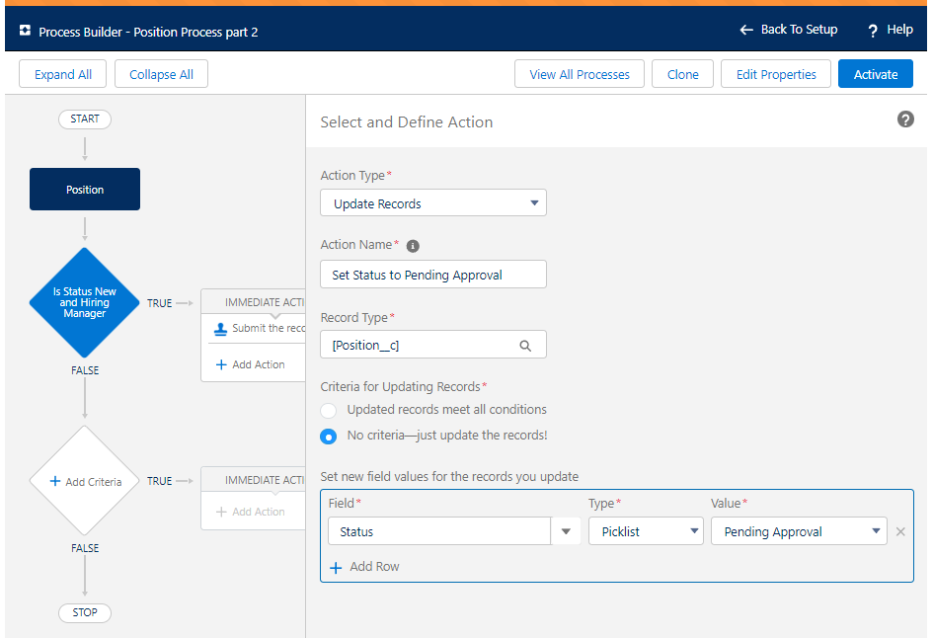Select the Is Status New criteria diamond

[85, 302]
